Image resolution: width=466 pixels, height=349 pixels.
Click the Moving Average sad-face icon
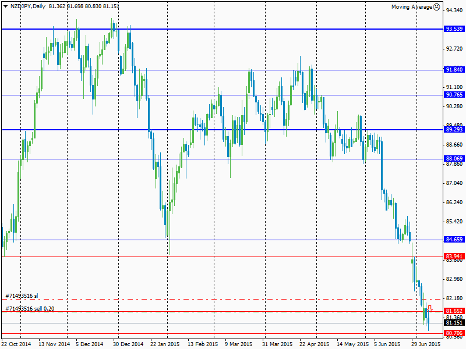coord(436,7)
